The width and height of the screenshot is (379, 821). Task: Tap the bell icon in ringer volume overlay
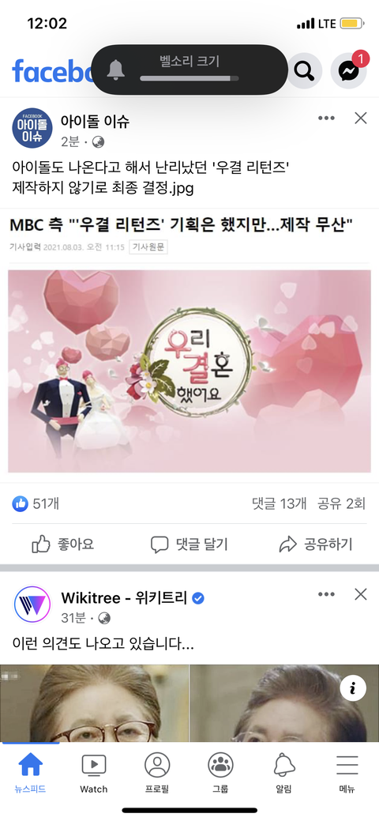tap(116, 70)
